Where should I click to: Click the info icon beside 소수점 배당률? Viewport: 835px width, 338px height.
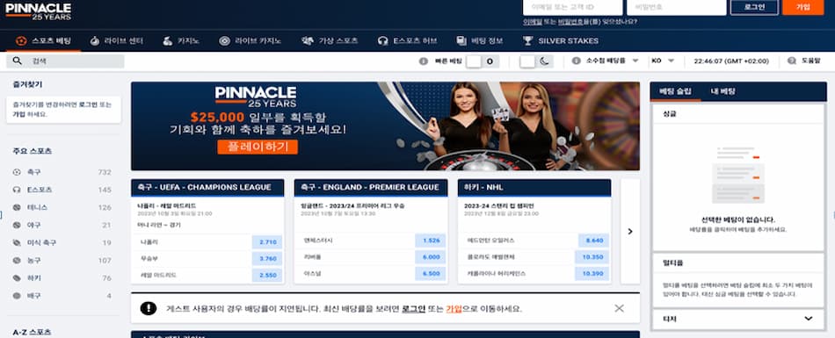click(576, 61)
